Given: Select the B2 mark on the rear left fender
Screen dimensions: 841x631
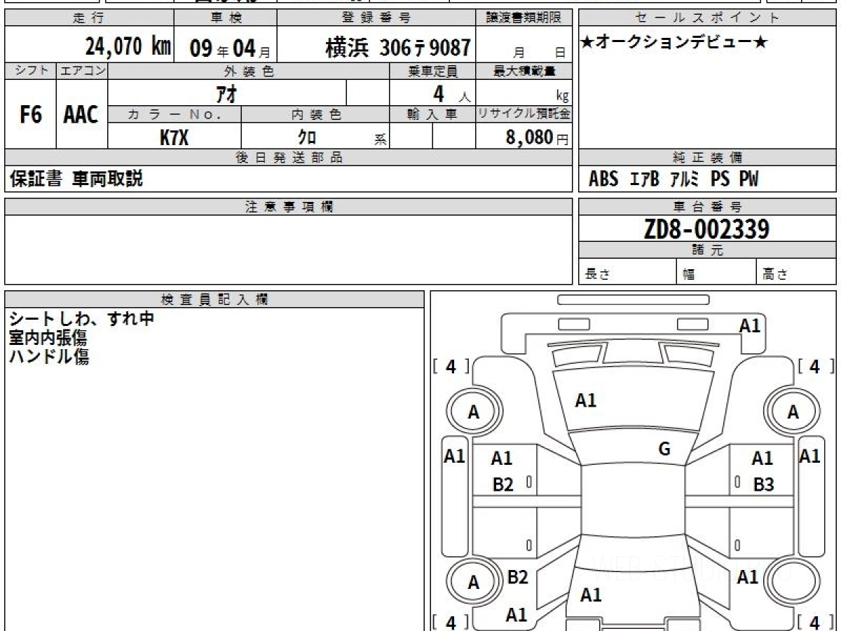Looking at the screenshot, I should point(517,577).
